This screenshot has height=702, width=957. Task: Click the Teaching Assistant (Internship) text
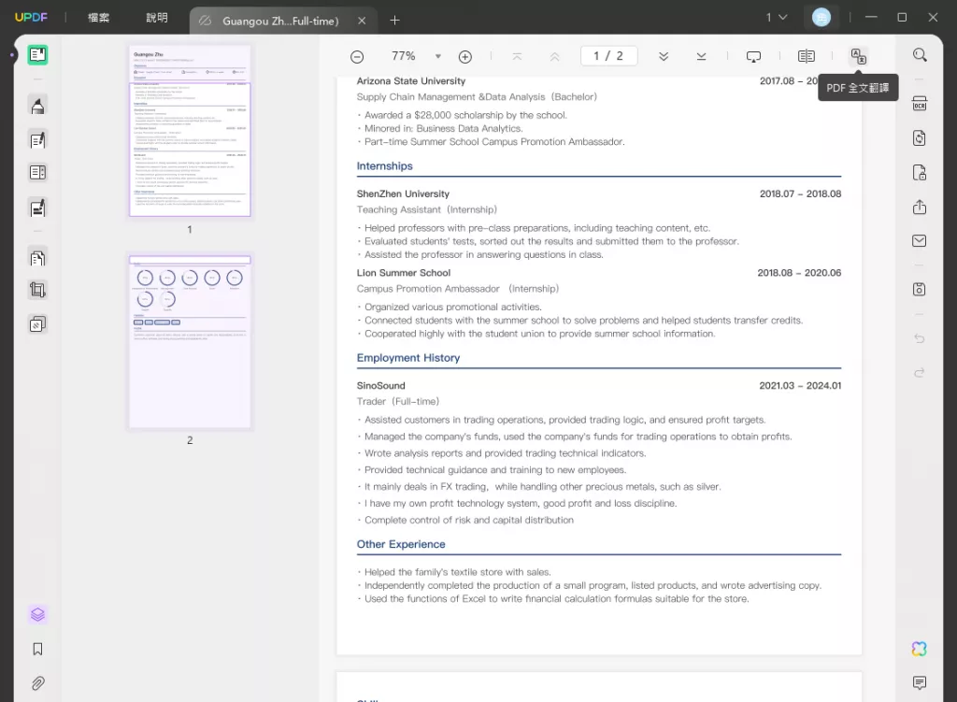click(x=426, y=209)
